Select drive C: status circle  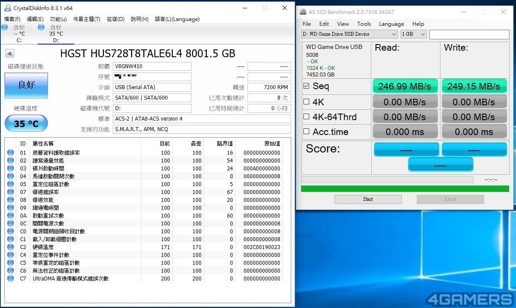(x=5, y=27)
